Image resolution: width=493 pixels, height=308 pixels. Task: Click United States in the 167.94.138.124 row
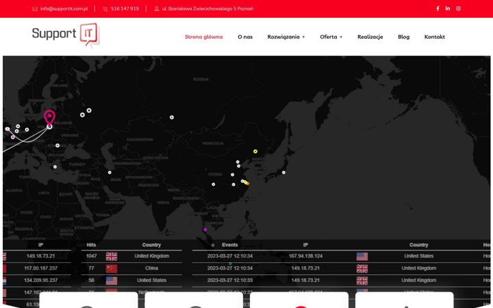pyautogui.click(x=419, y=256)
